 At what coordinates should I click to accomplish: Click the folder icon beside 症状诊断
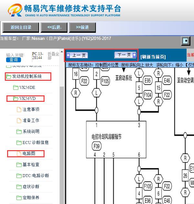point(19,187)
